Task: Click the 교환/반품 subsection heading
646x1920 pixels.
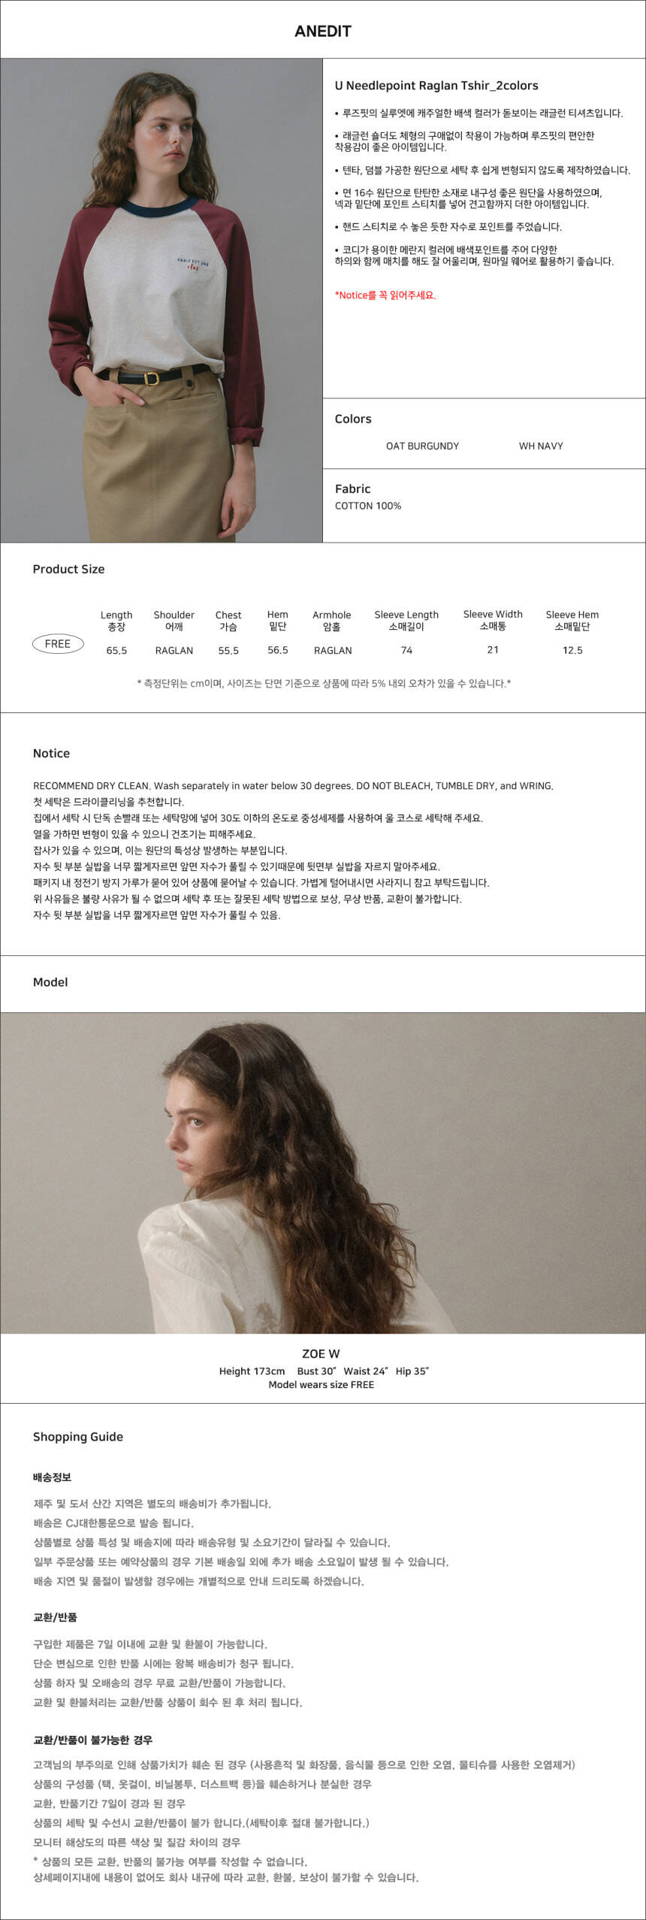Action: point(55,1617)
